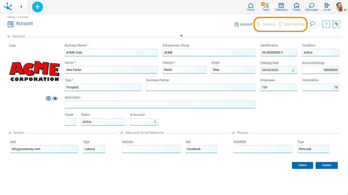Open Messages from top bar
Image resolution: width=348 pixels, height=195 pixels.
[312, 7]
